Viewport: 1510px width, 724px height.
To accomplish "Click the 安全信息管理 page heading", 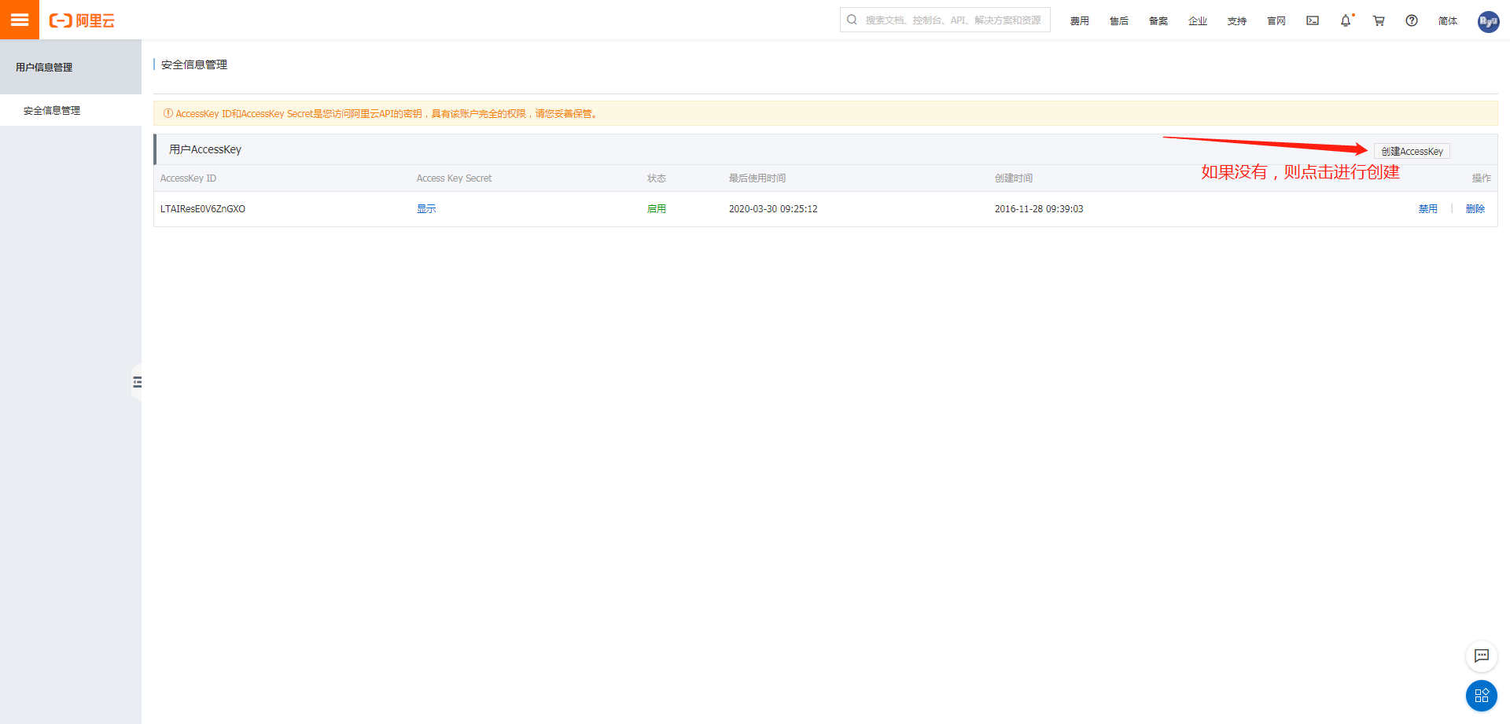I will point(194,64).
